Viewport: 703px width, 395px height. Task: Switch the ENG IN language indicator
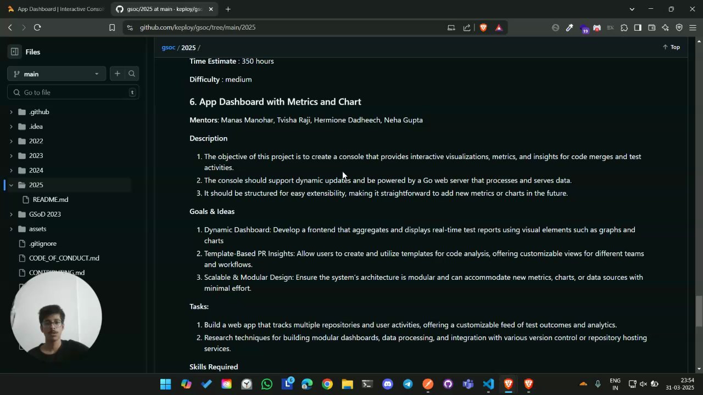tap(615, 384)
